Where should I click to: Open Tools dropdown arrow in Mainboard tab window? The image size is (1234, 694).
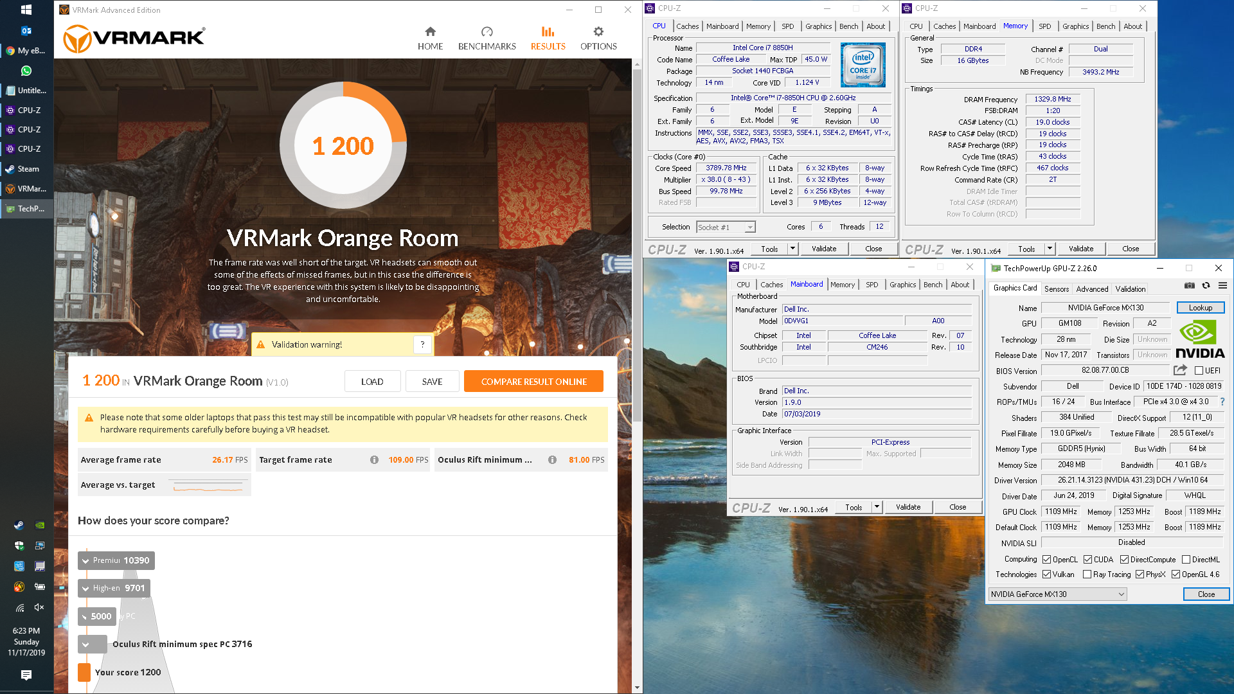(x=877, y=507)
